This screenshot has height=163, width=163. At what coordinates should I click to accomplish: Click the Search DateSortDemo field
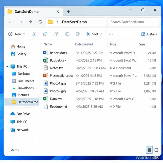point(133,22)
